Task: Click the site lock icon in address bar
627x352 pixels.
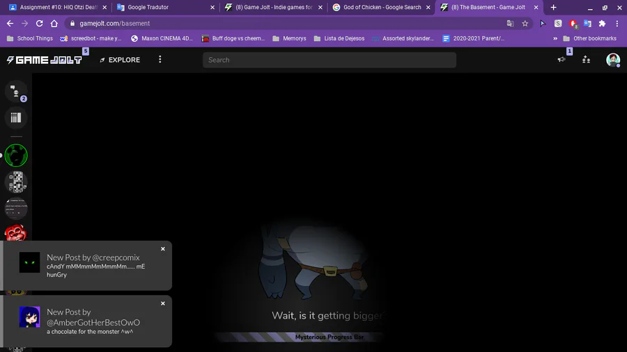Action: 72,24
